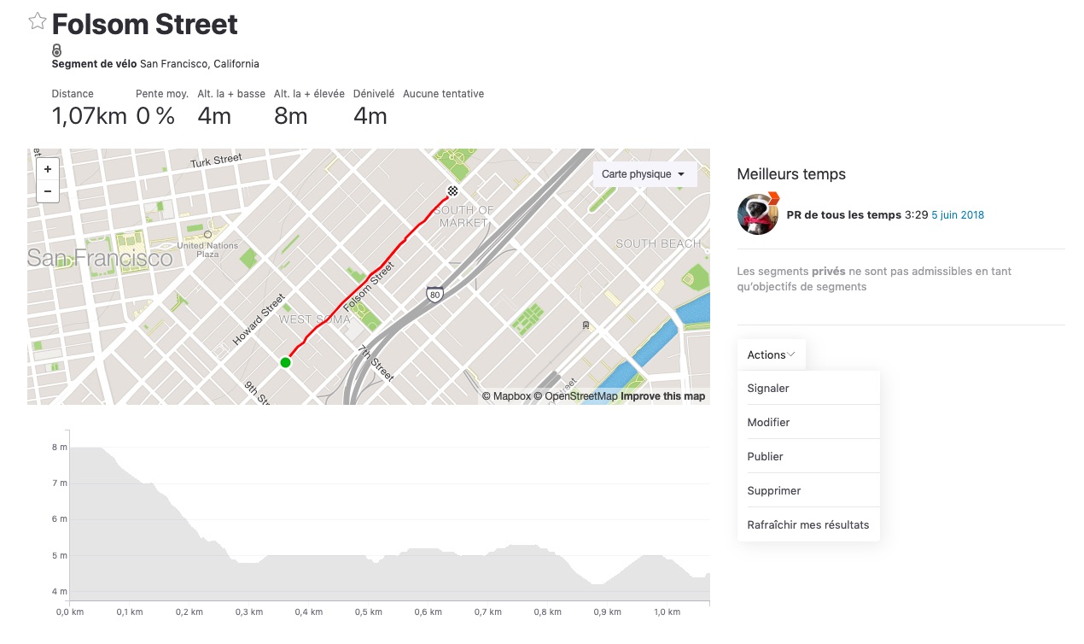
Task: Select the checkered finish flag marker on the map
Action: click(452, 191)
